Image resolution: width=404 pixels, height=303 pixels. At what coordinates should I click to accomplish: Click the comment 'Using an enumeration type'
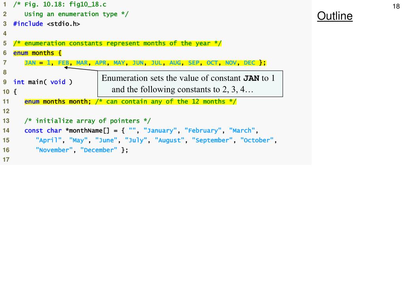(x=76, y=14)
